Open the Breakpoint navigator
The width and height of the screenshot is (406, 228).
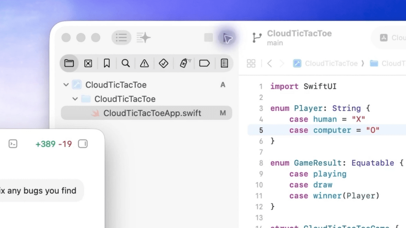(204, 63)
